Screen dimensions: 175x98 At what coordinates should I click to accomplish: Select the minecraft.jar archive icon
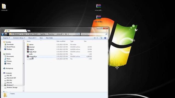point(28,56)
